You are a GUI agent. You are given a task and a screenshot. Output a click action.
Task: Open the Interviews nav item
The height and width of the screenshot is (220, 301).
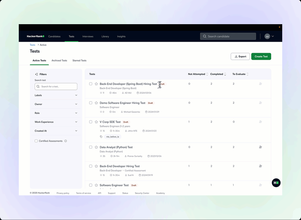(x=88, y=36)
